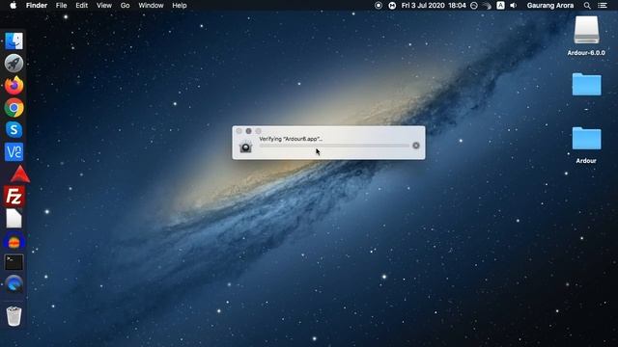Open the View menu

pos(104,6)
